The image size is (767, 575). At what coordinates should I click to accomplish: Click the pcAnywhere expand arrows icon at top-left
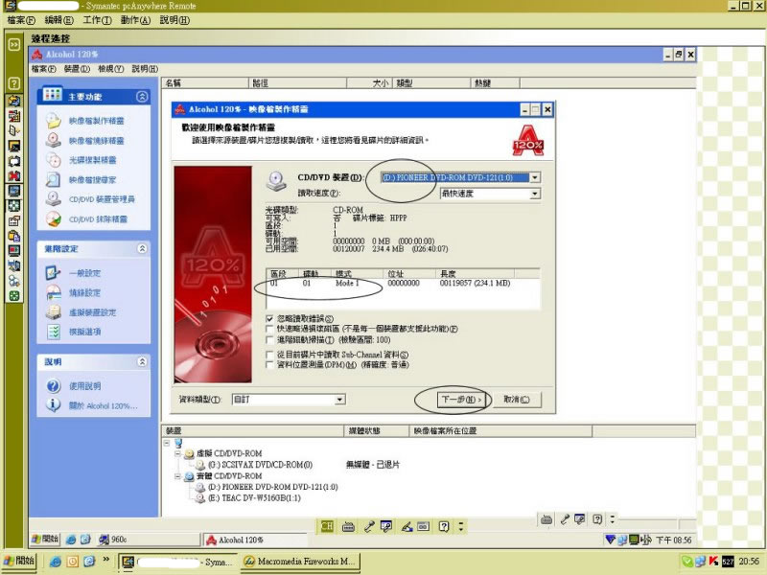(x=13, y=44)
